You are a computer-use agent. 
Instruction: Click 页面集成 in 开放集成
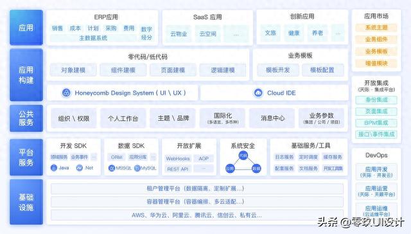click(376, 111)
